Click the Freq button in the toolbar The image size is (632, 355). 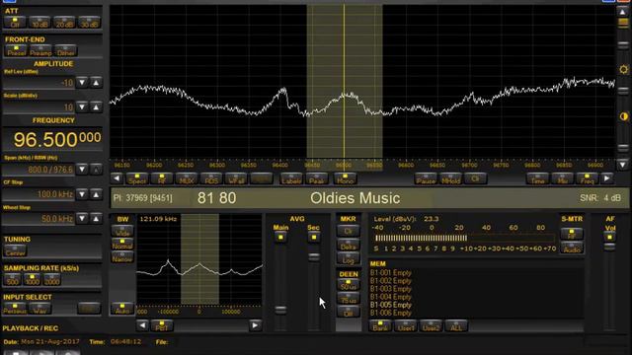pyautogui.click(x=588, y=178)
